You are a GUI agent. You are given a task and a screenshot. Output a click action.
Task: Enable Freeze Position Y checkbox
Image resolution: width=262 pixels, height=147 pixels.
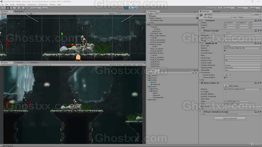click(229, 75)
